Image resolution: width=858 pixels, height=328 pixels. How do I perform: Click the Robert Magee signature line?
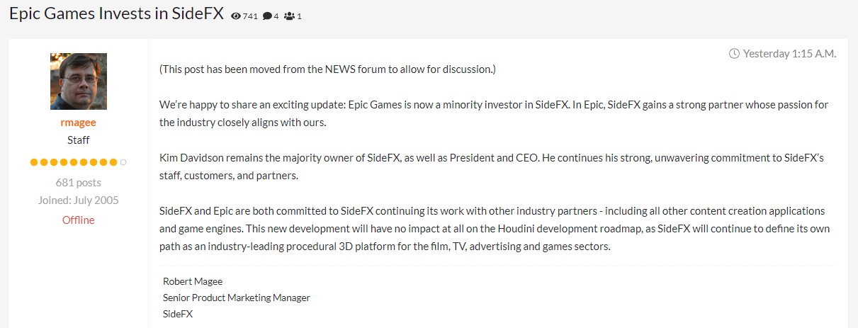point(193,281)
